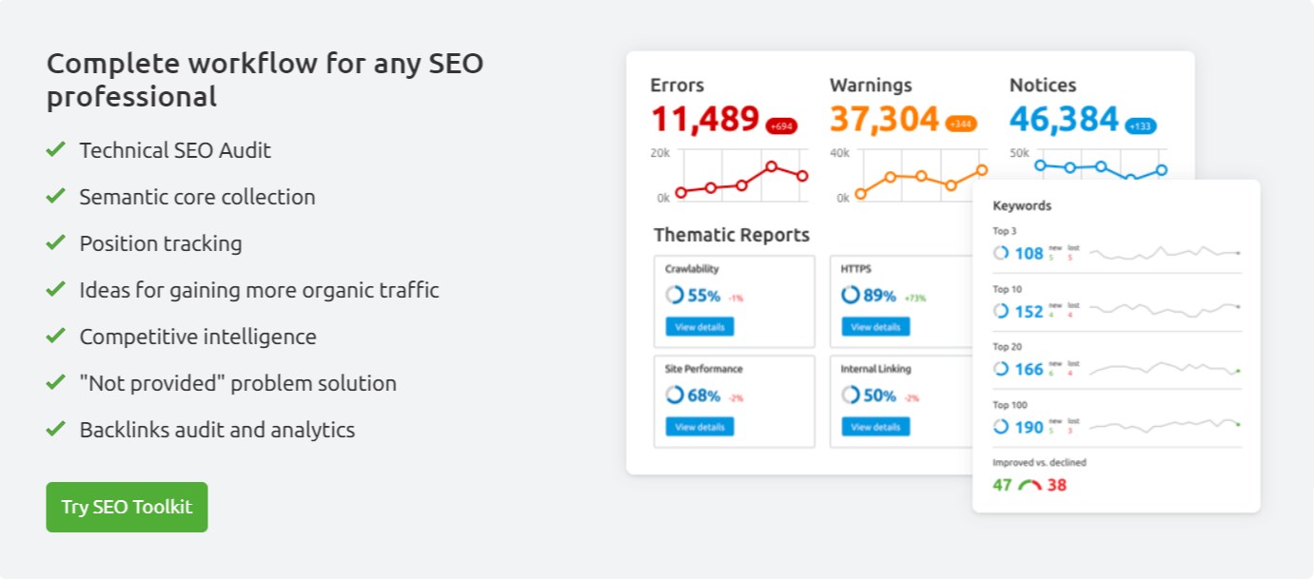Click the Top 10 keywords sparkline
This screenshot has width=1314, height=579.
pyautogui.click(x=1165, y=309)
